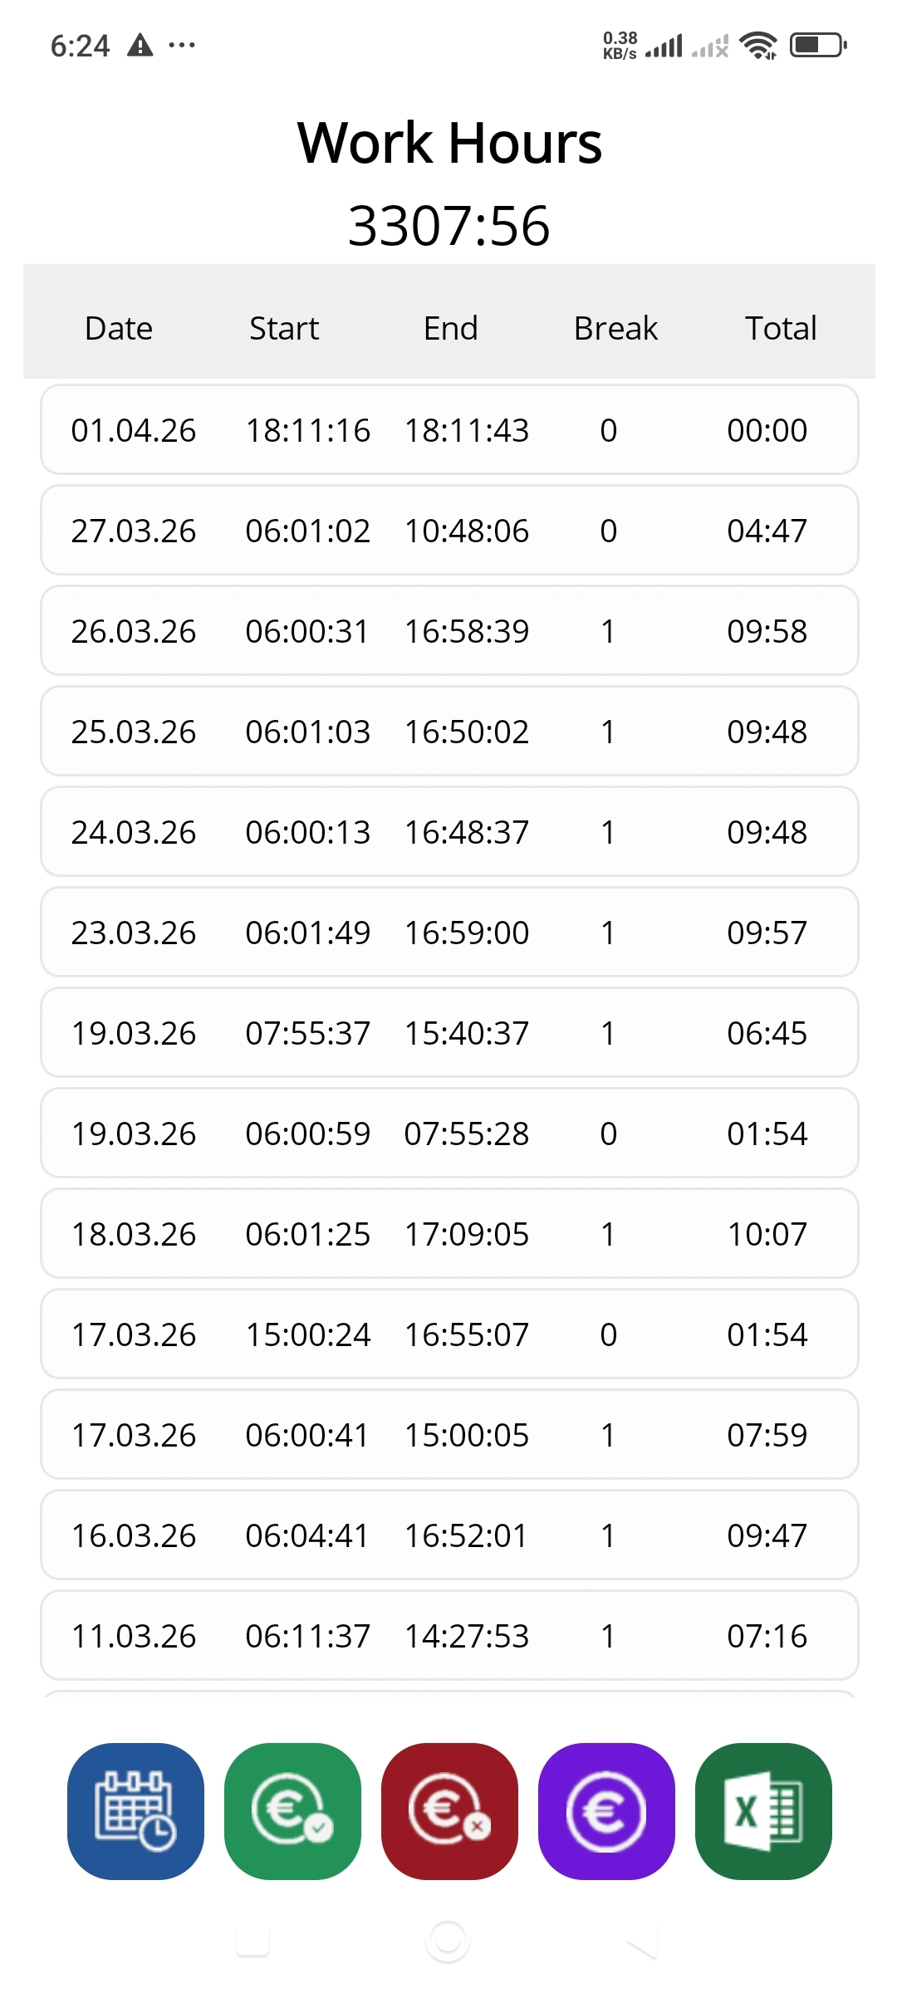Tap the Android home navigation button

point(448,1942)
